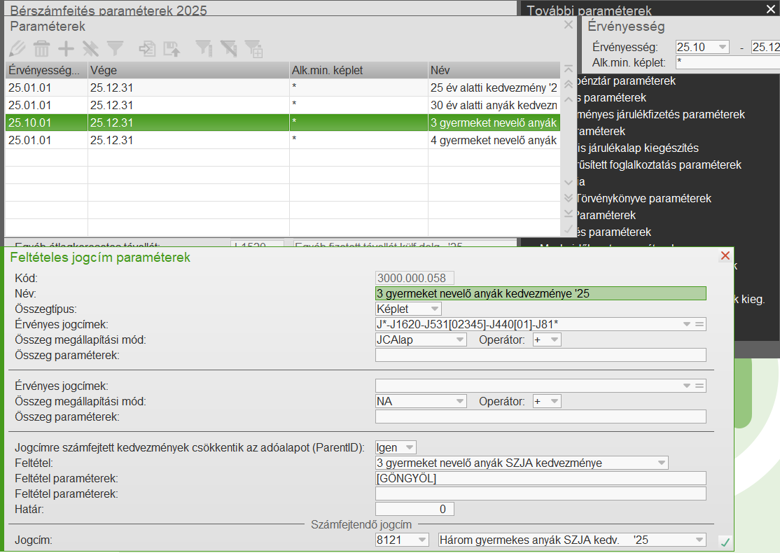This screenshot has width=780, height=553.
Task: Click the plus add-record icon in Paraméterek toolbar
Action: point(66,49)
